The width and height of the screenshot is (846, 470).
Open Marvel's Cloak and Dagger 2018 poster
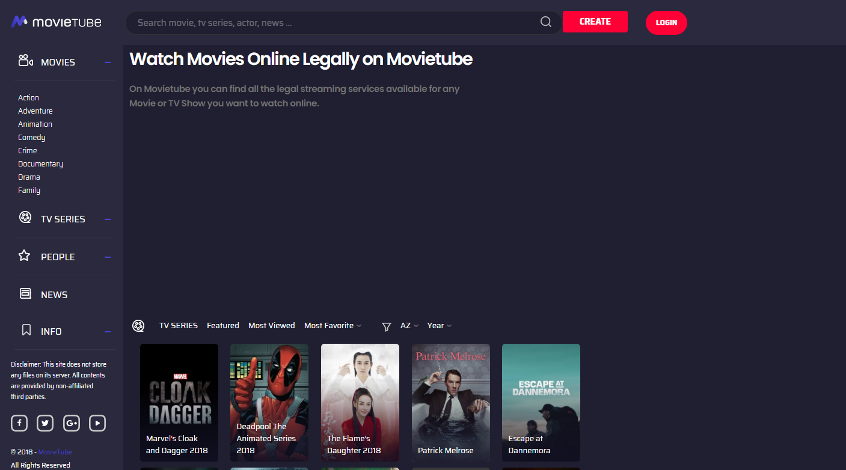click(179, 403)
